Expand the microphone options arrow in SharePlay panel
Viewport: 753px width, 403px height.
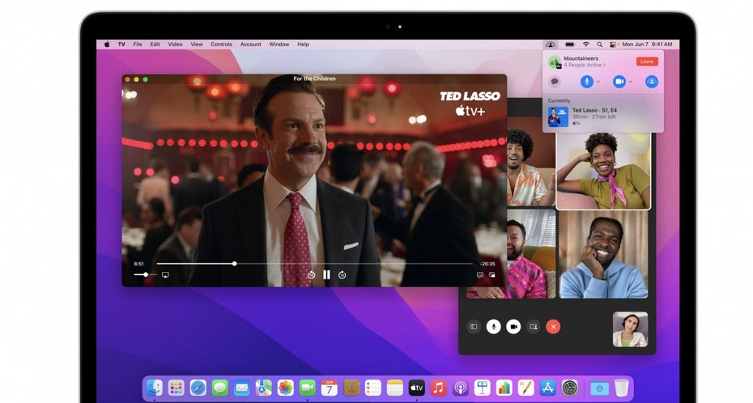pyautogui.click(x=598, y=82)
